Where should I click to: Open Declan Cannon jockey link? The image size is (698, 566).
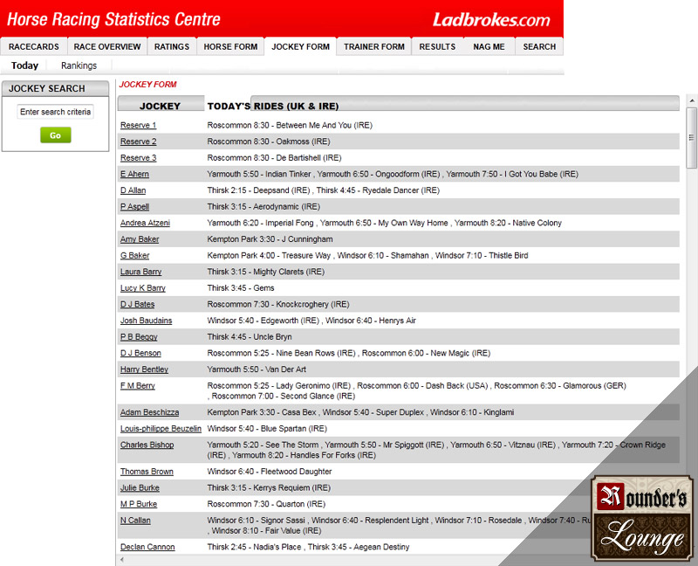click(x=147, y=547)
